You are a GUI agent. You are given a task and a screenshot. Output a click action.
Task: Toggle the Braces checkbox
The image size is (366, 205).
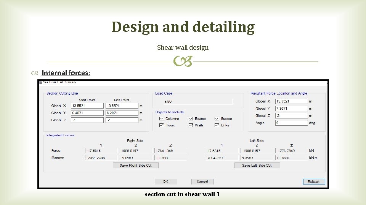(217, 118)
